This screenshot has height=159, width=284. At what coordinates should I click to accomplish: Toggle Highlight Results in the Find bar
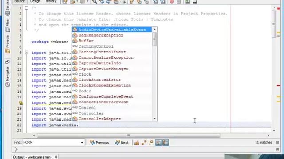[x=158, y=143]
